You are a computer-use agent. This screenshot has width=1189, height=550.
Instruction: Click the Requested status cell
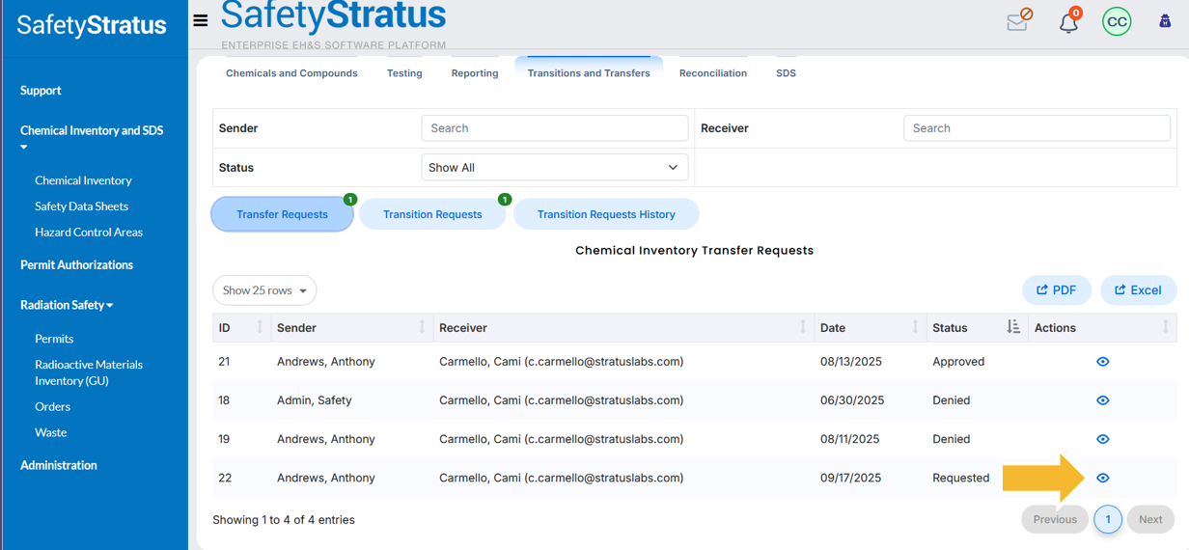[x=961, y=478]
